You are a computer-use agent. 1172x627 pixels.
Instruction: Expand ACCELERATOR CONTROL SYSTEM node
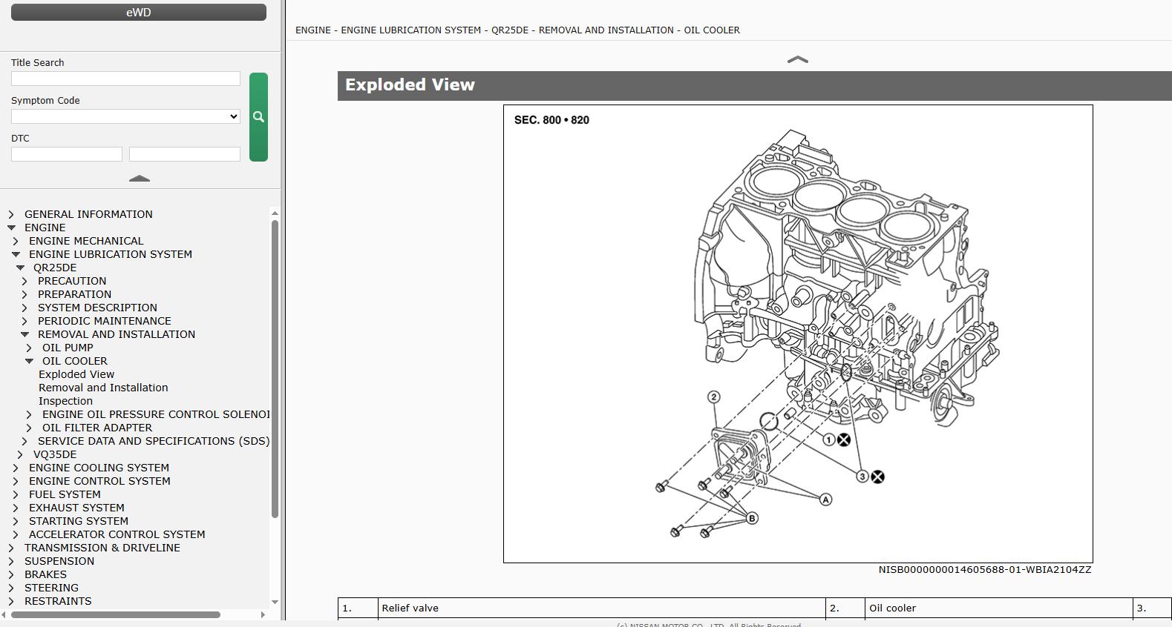16,534
